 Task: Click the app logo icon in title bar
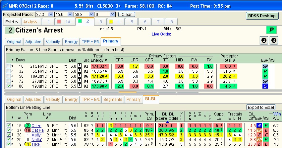click(5, 6)
